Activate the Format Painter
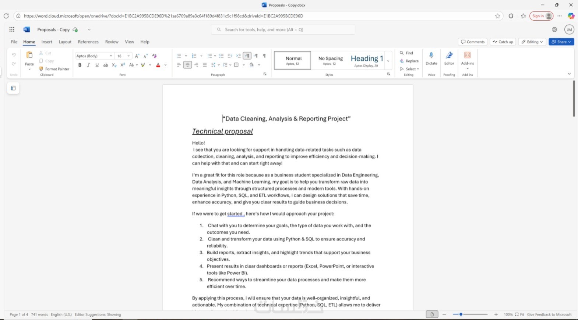 [54, 69]
